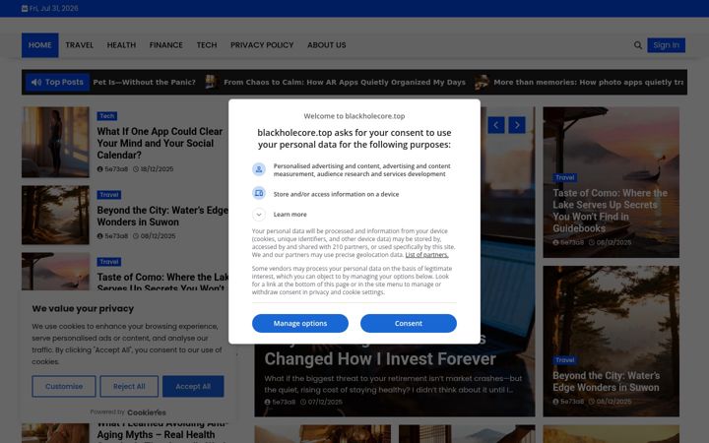Open thumbnail of Beyond the City list article
Viewport: 709px width, 443px height.
55,216
